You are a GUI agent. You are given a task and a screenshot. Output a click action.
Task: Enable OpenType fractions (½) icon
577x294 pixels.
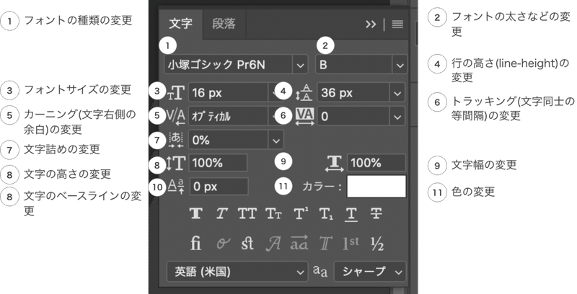click(x=376, y=243)
